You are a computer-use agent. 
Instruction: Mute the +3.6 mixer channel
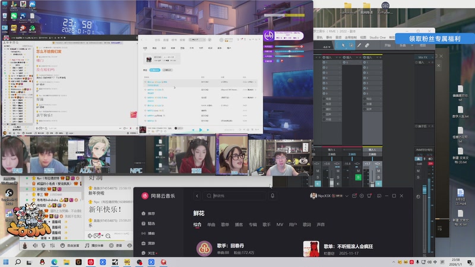pyautogui.click(x=338, y=171)
